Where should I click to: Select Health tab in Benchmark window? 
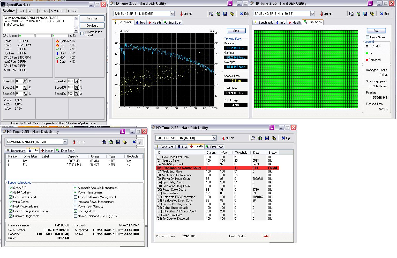pyautogui.click(x=154, y=23)
